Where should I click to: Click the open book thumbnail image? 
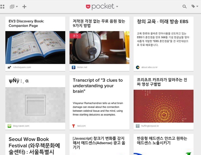(x=35, y=47)
